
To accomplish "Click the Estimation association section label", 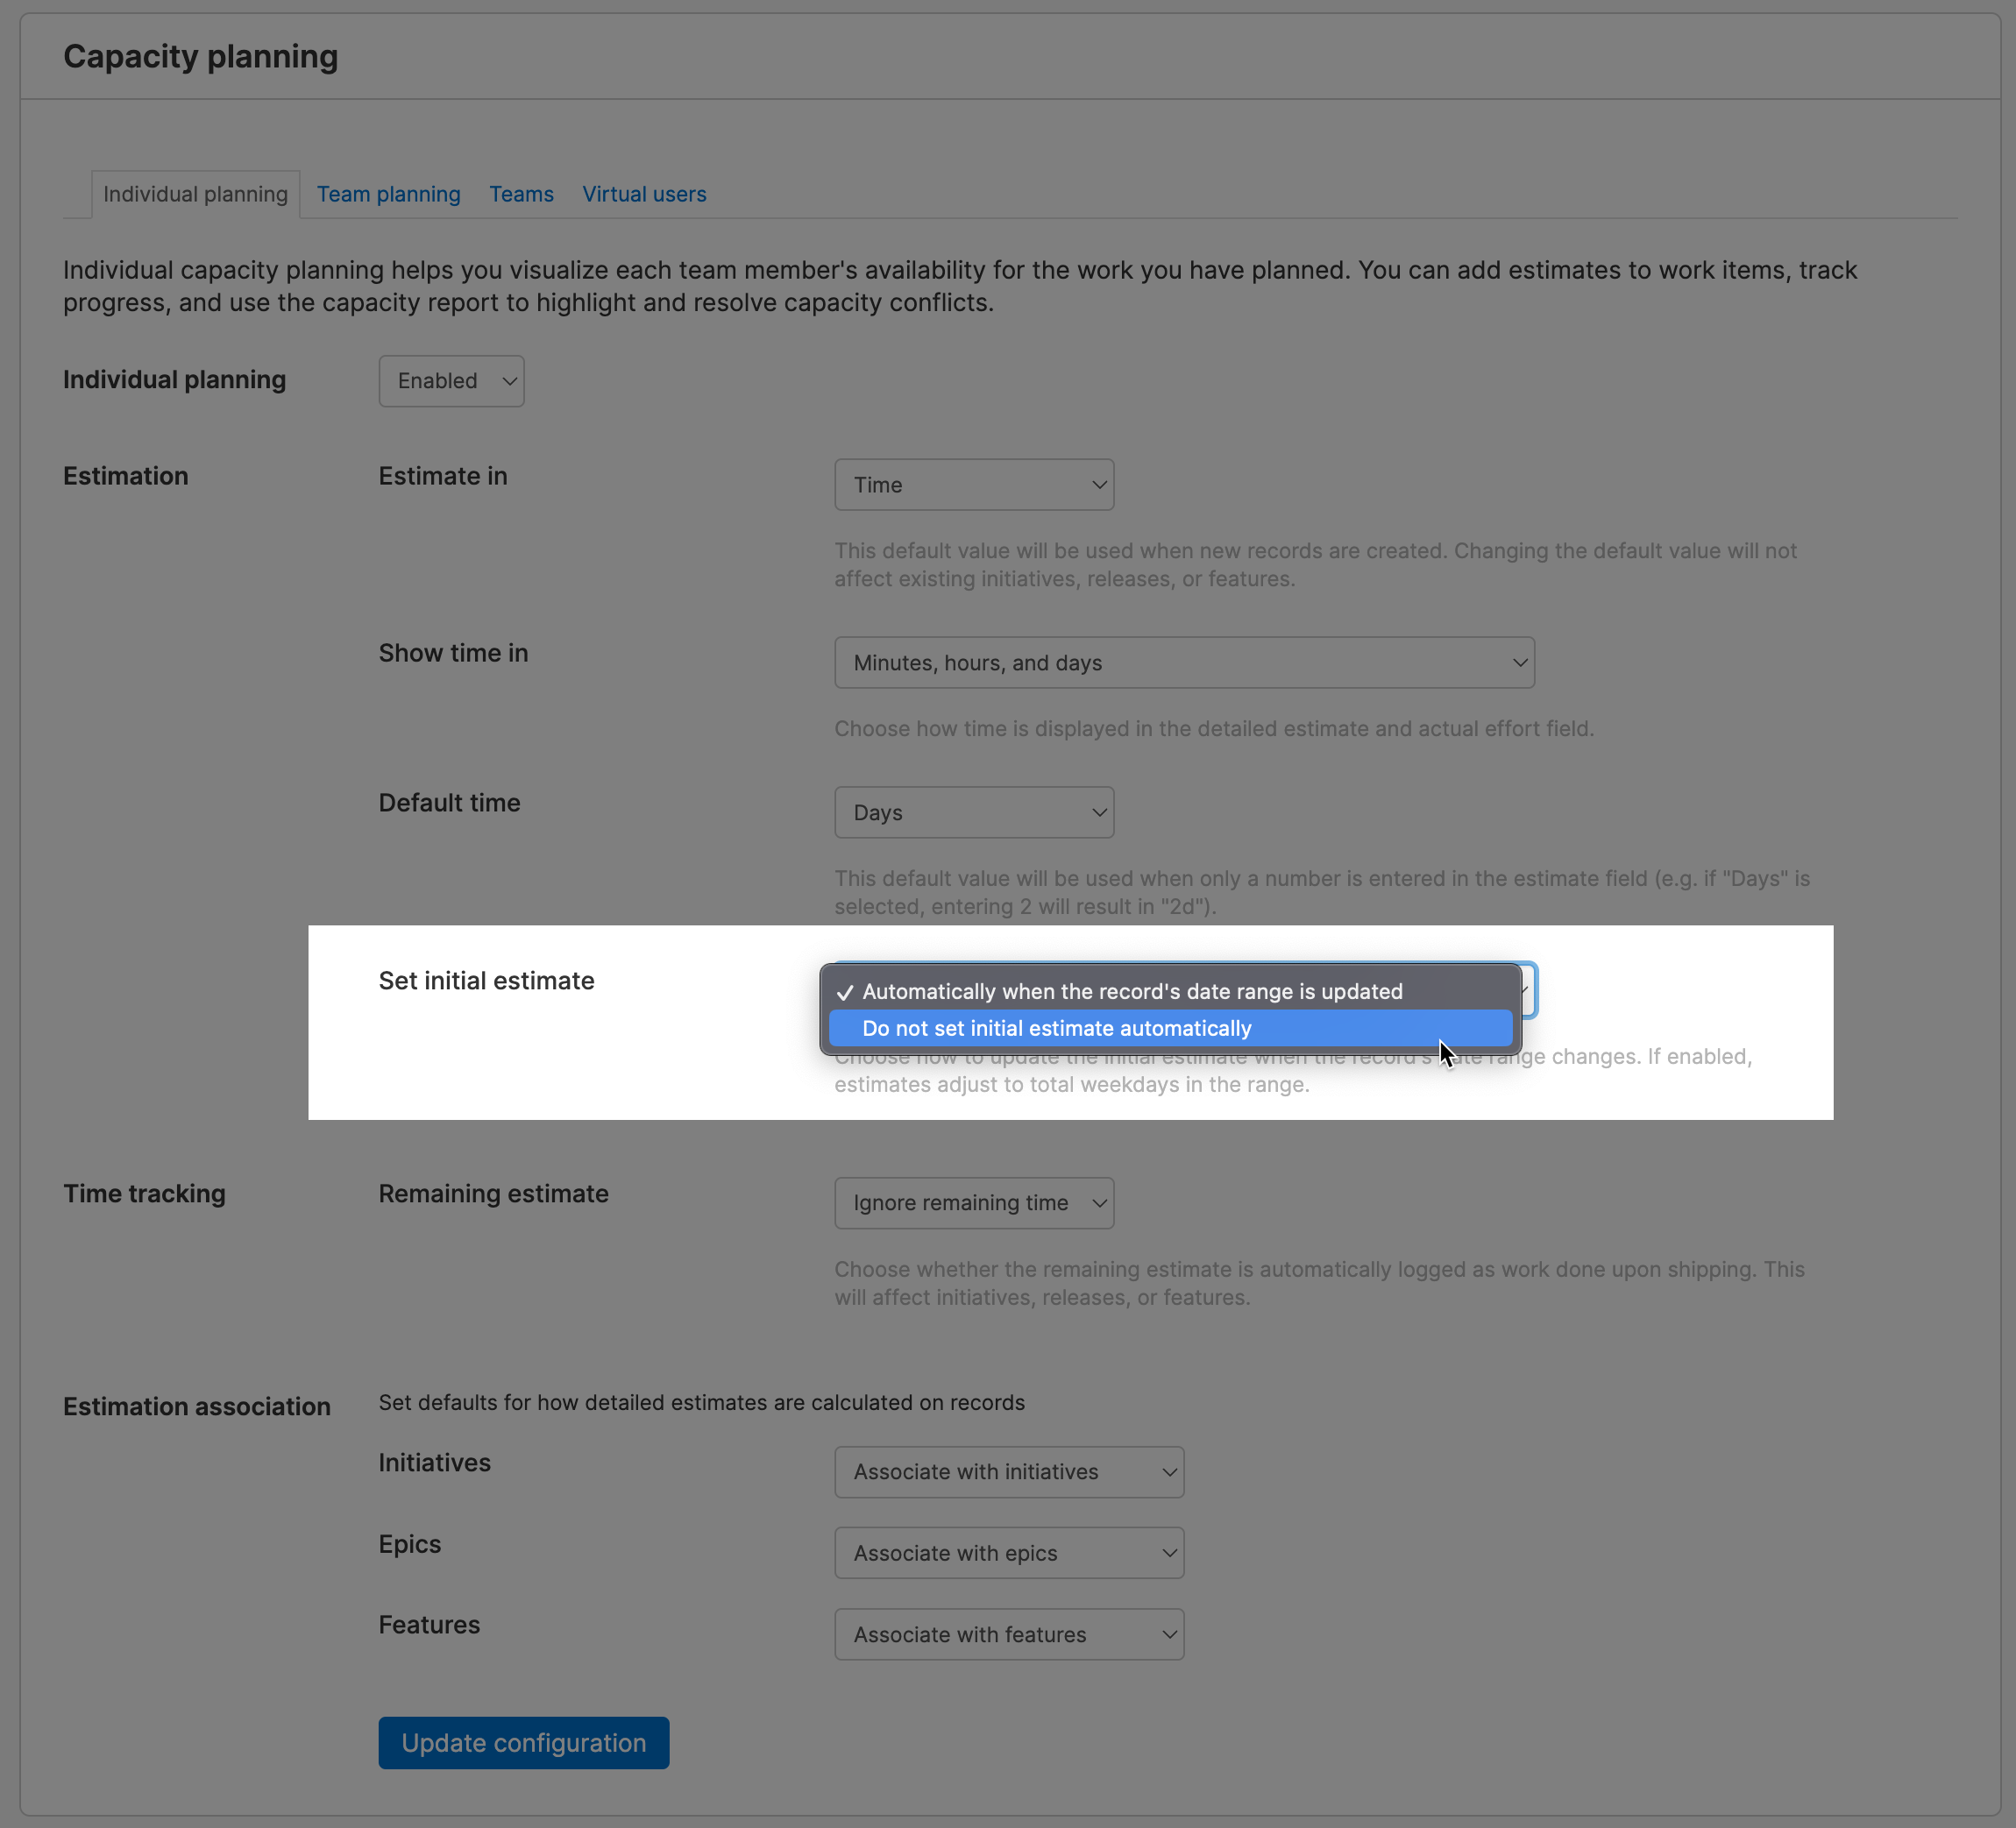I will 197,1407.
